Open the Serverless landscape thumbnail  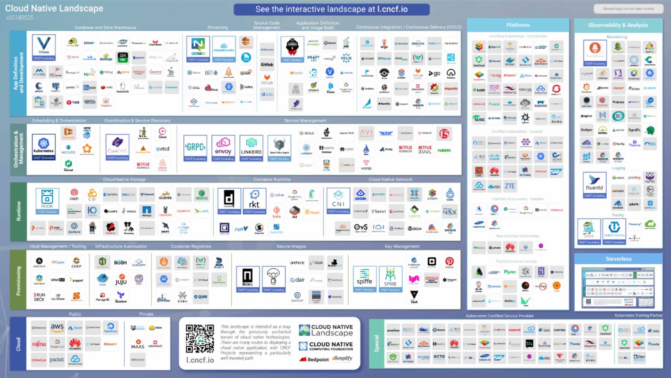point(618,287)
